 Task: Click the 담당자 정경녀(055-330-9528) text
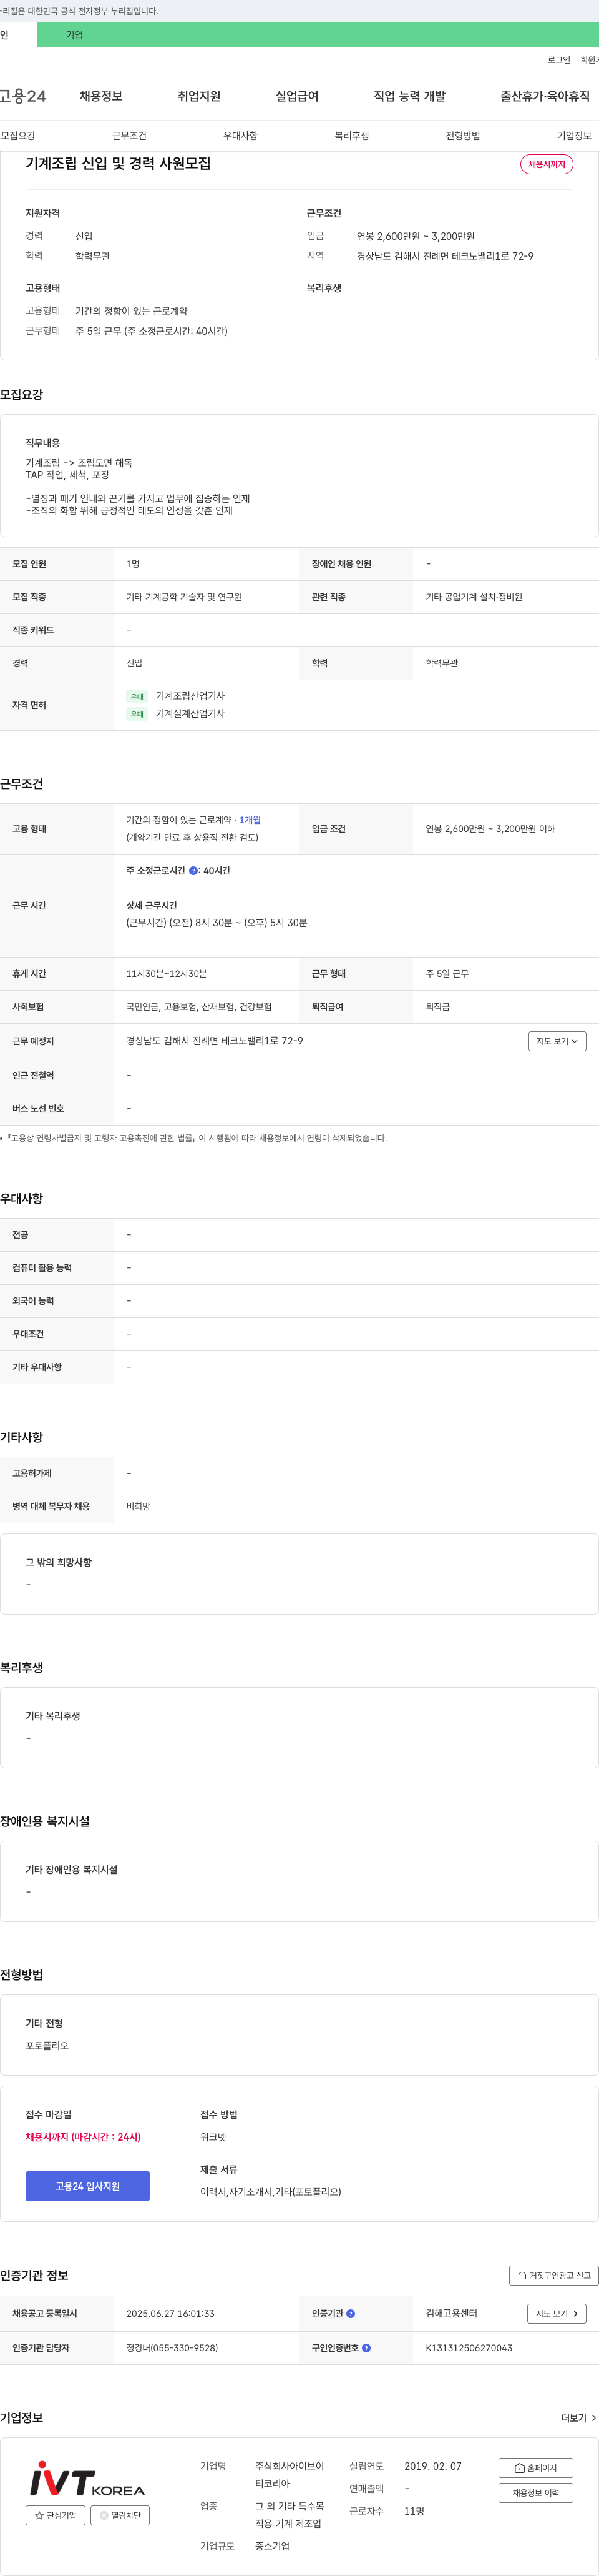coord(172,2348)
